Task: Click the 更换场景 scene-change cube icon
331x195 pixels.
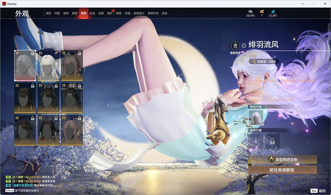Action: [x=235, y=46]
